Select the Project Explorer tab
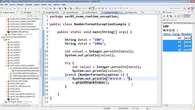This screenshot has height=110, width=195. (9, 13)
